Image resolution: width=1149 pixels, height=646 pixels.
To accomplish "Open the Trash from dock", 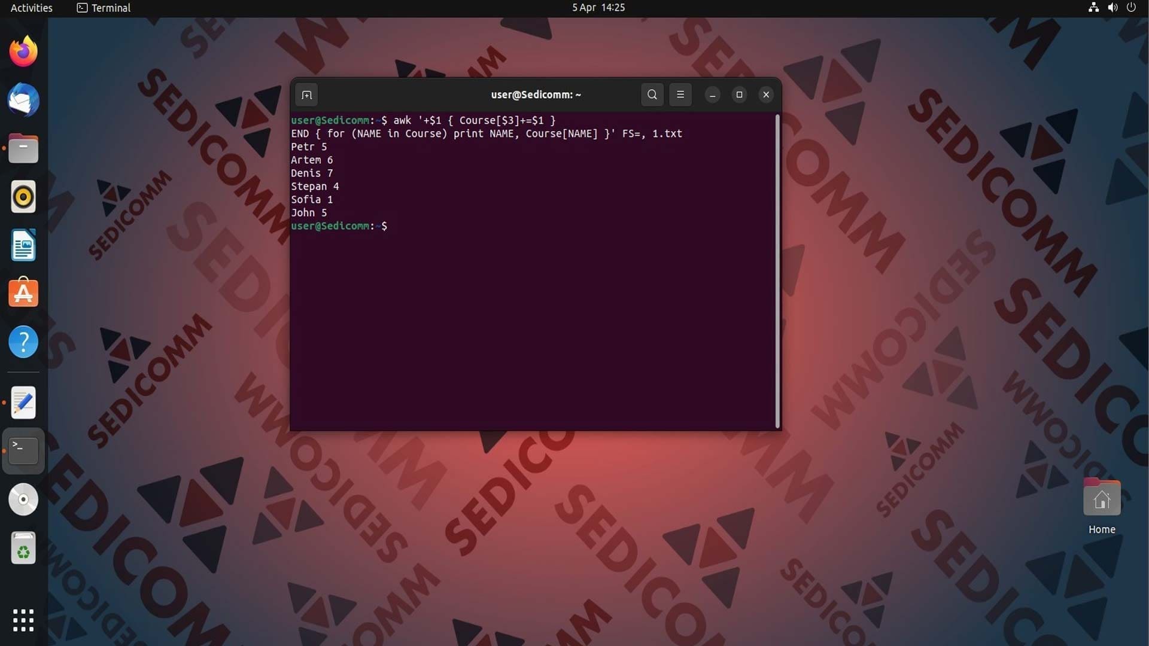I will [23, 548].
